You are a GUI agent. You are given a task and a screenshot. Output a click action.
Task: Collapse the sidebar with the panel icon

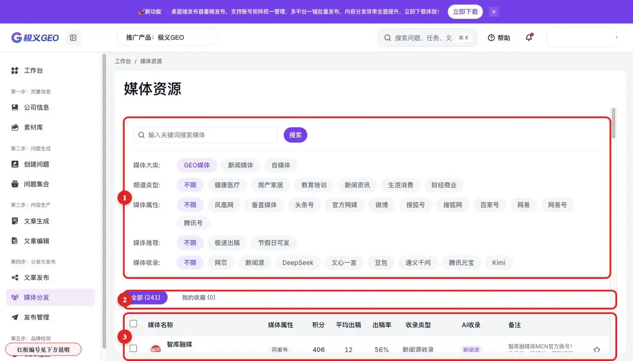73,38
